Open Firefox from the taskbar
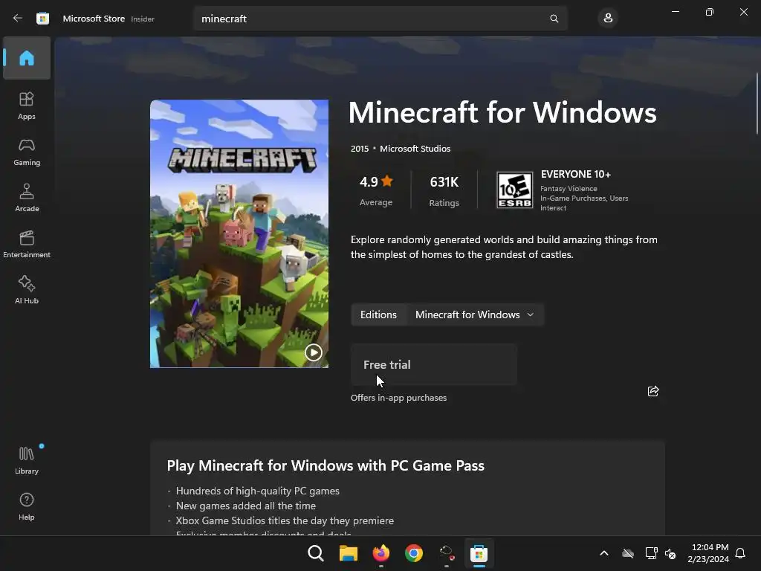Screen dimensions: 761x571 tap(381, 553)
